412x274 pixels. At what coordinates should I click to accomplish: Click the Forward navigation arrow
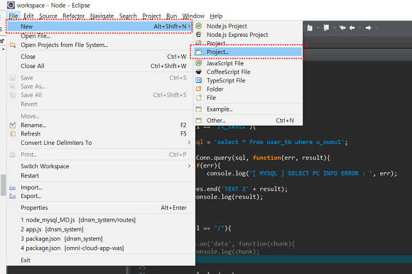(369, 28)
